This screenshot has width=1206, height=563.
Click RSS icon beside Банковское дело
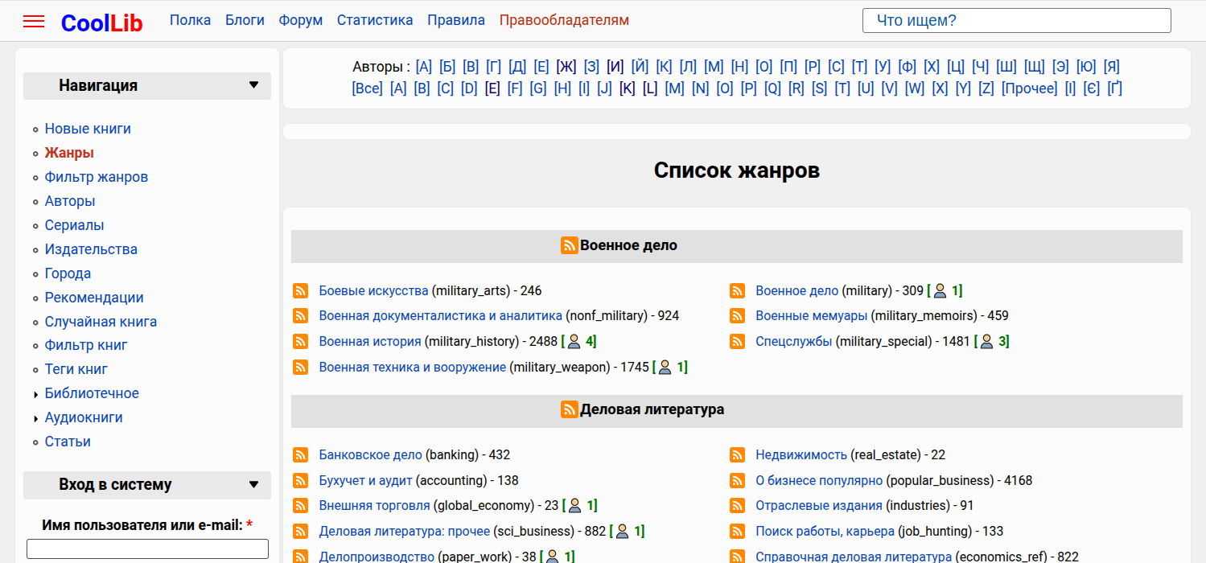[x=301, y=455]
